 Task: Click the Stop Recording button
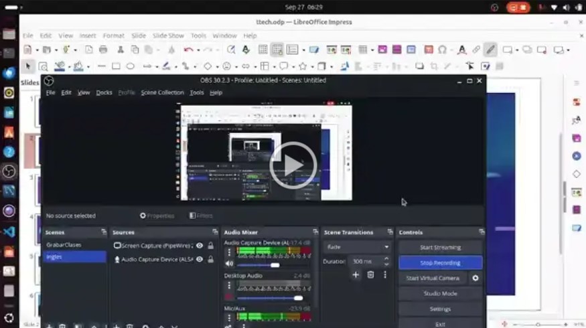440,262
